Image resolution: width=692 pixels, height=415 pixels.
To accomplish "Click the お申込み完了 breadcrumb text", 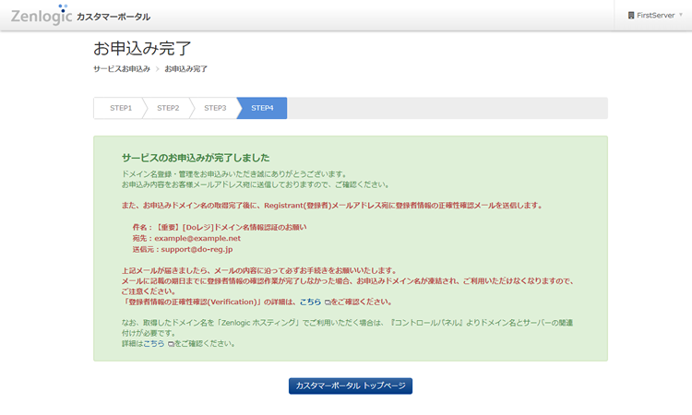I will 185,69.
